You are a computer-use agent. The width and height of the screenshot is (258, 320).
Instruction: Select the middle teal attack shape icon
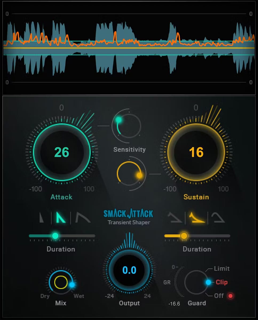(x=61, y=217)
